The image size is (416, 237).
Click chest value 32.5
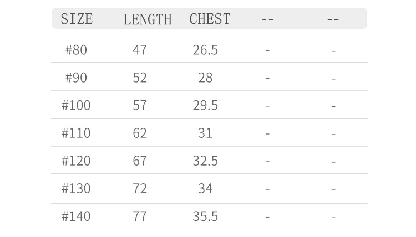[x=205, y=161]
